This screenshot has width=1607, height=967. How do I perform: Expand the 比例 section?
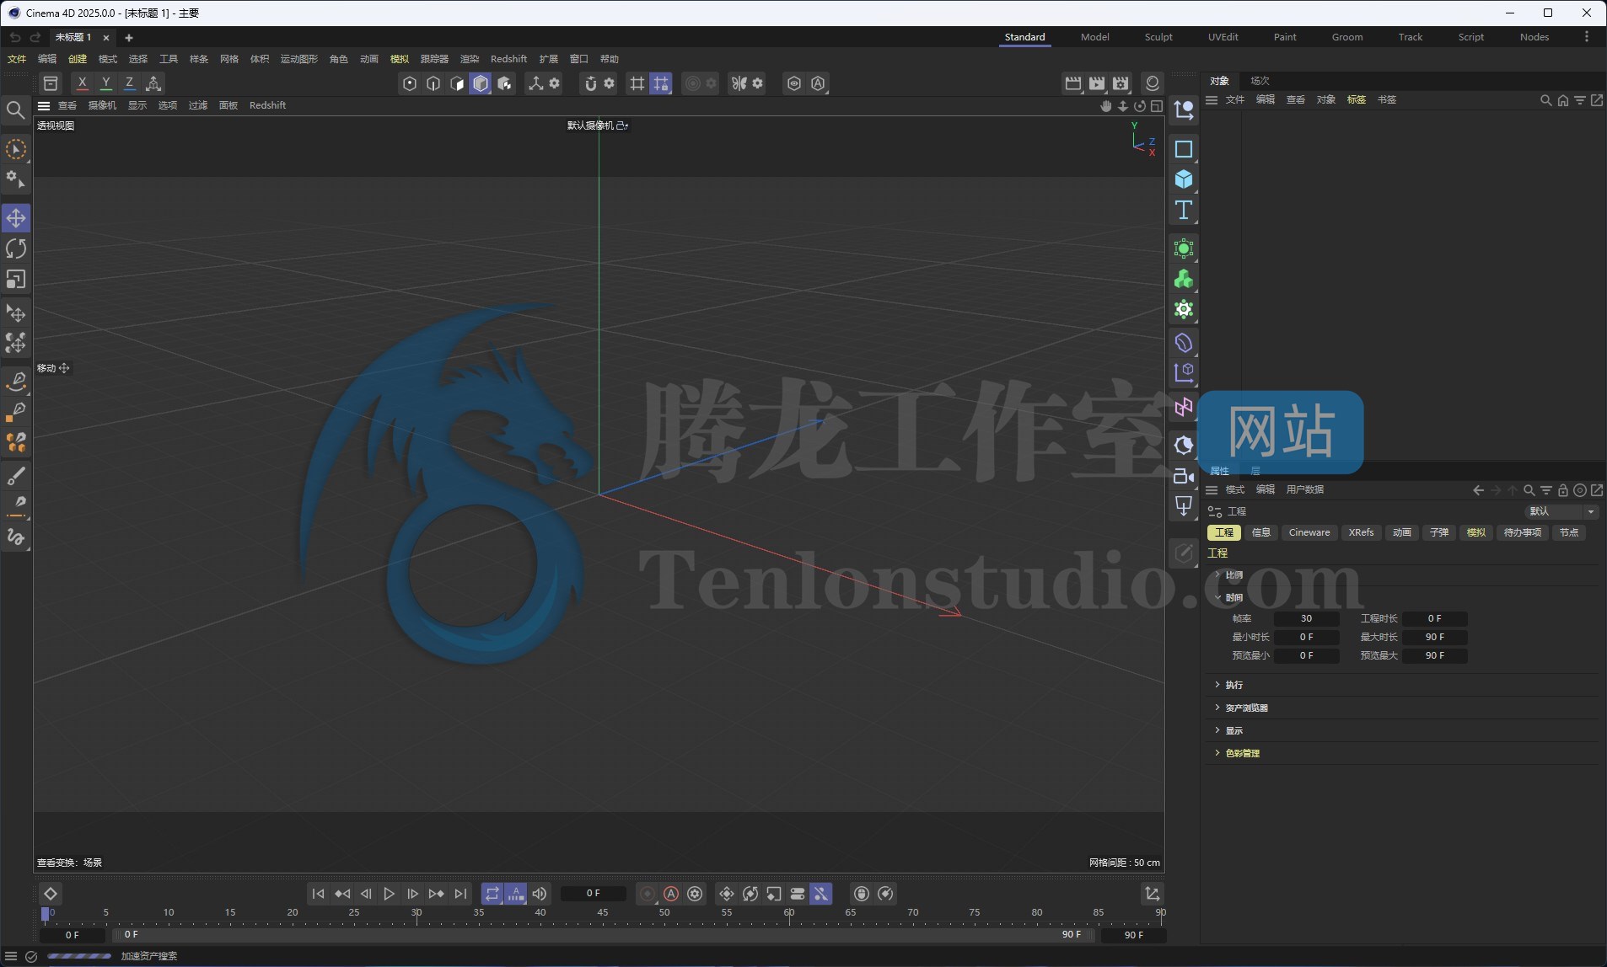[1233, 574]
